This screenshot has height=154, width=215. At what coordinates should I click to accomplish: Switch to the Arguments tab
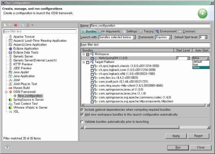110,31
